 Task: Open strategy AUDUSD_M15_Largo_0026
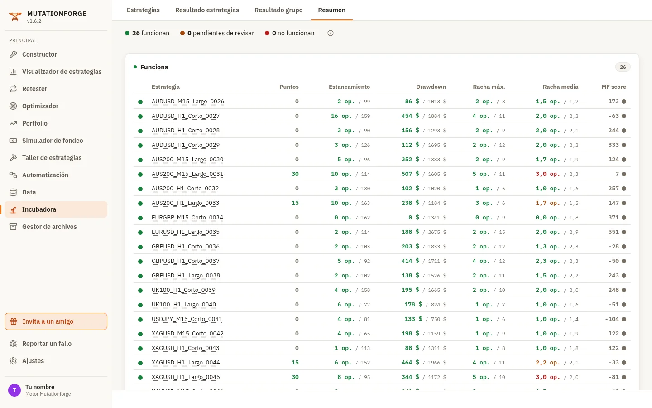188,102
